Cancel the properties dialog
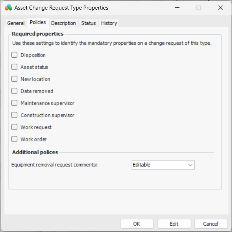 pyautogui.click(x=211, y=223)
